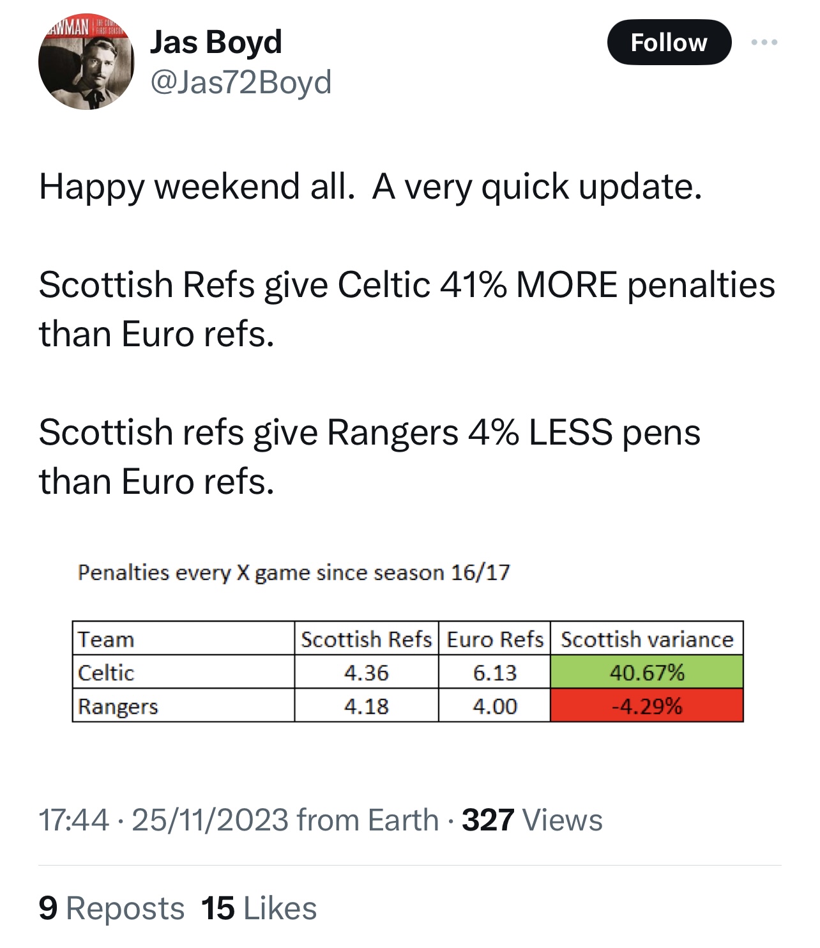Open the 17:44 timestamp link
Image resolution: width=820 pixels, height=948 pixels.
pos(74,820)
